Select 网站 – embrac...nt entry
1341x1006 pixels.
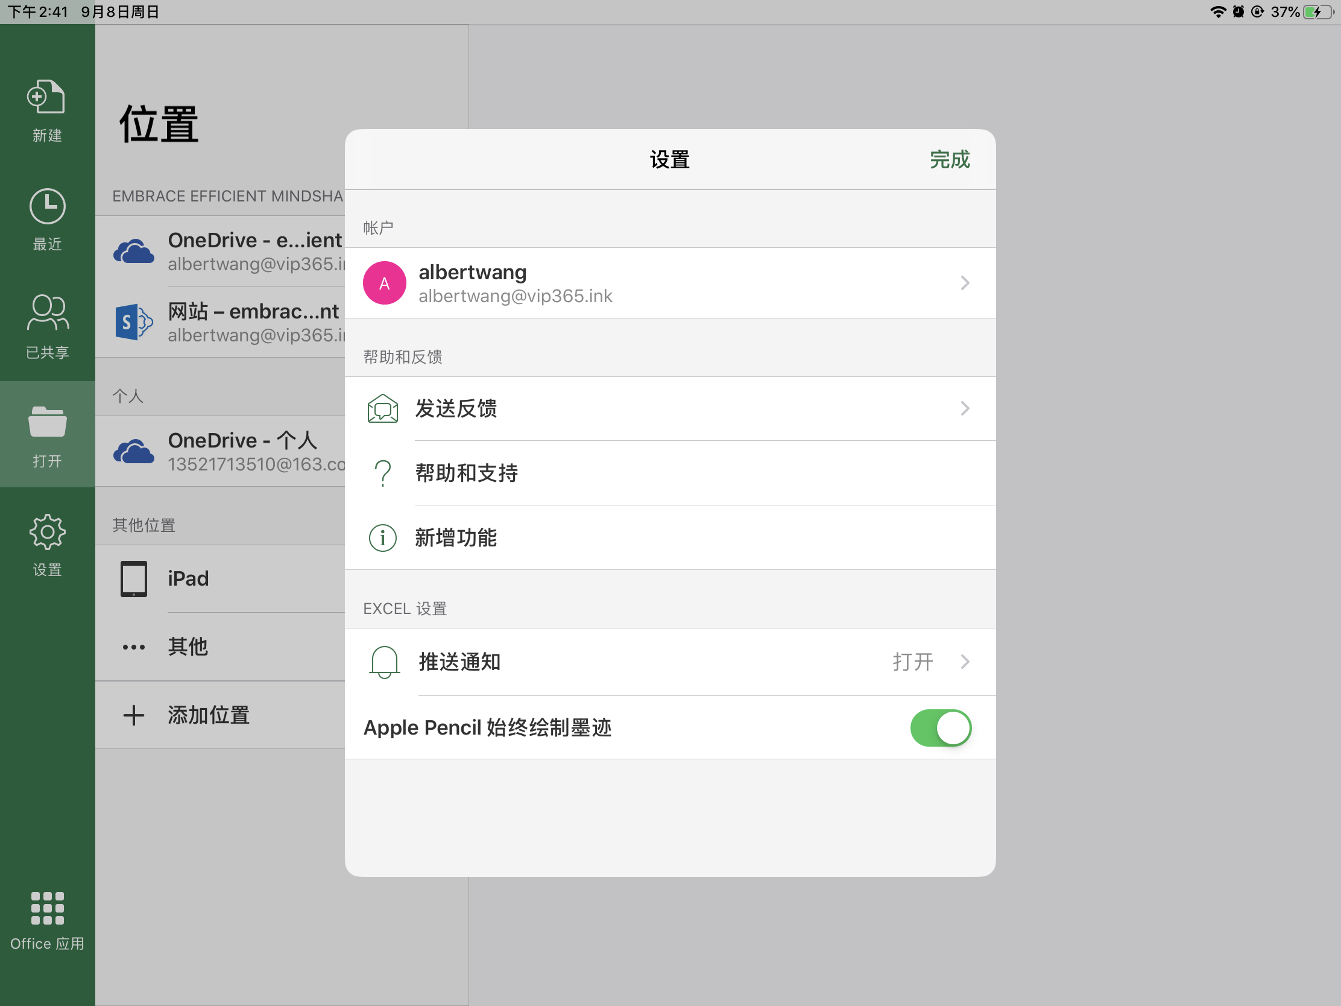220,322
